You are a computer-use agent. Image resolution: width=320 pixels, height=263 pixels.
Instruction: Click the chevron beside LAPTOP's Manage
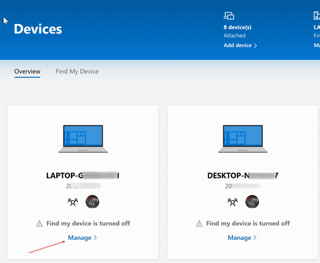(95, 238)
